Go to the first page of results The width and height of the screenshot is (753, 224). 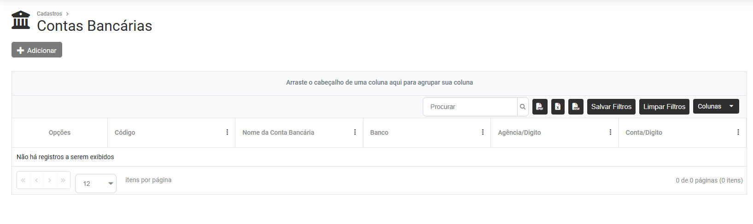tap(23, 180)
